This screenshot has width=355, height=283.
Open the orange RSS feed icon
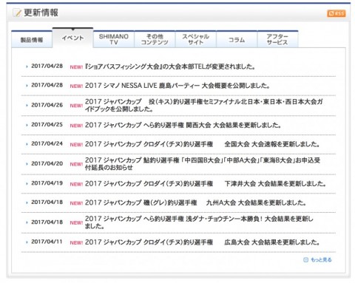pos(337,13)
